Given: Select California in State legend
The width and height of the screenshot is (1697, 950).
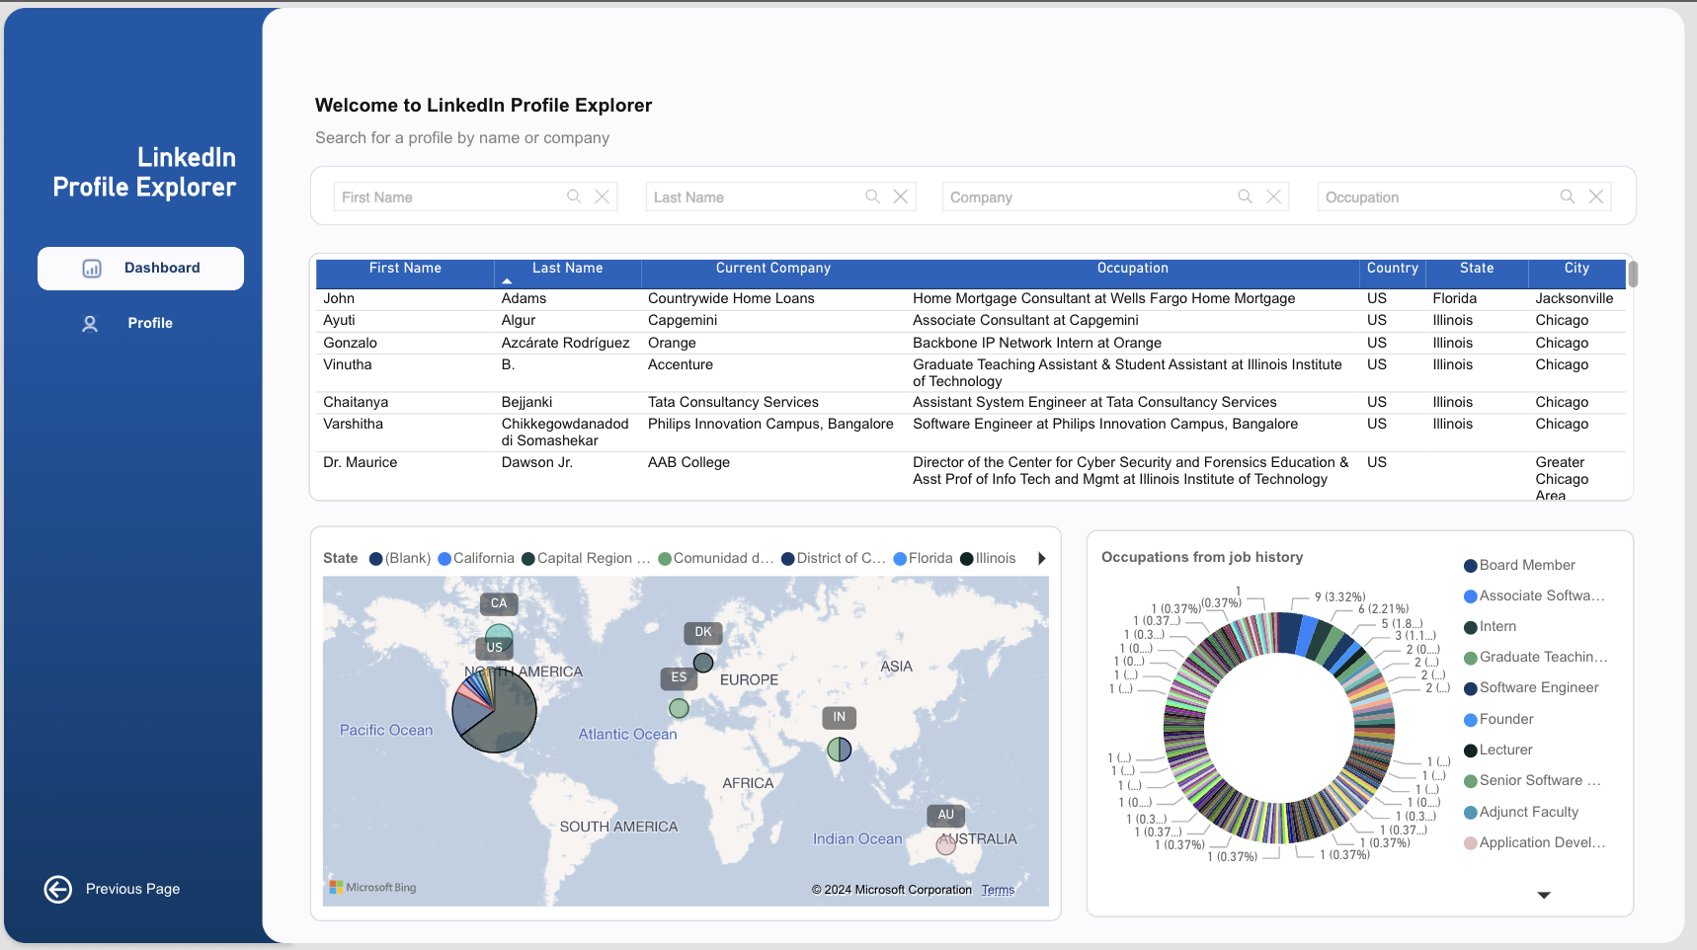Looking at the screenshot, I should 476,559.
